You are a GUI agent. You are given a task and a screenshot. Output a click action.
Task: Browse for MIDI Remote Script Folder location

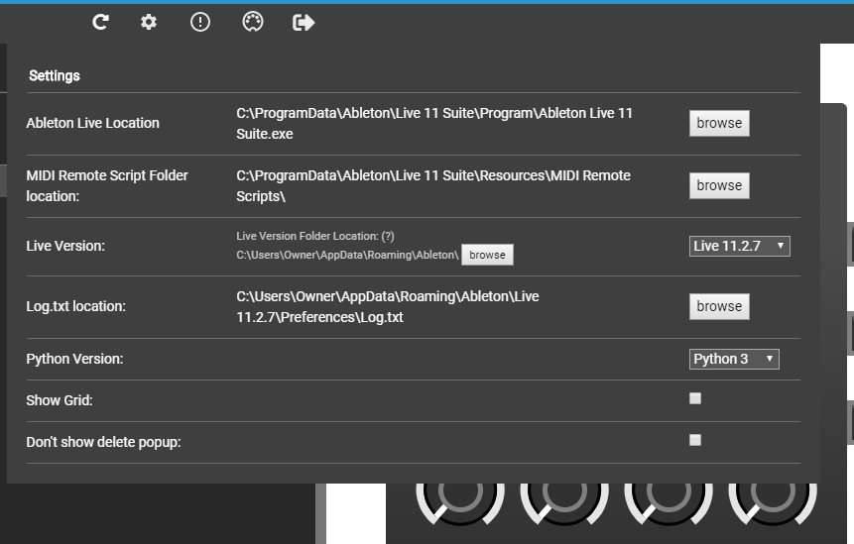(719, 185)
